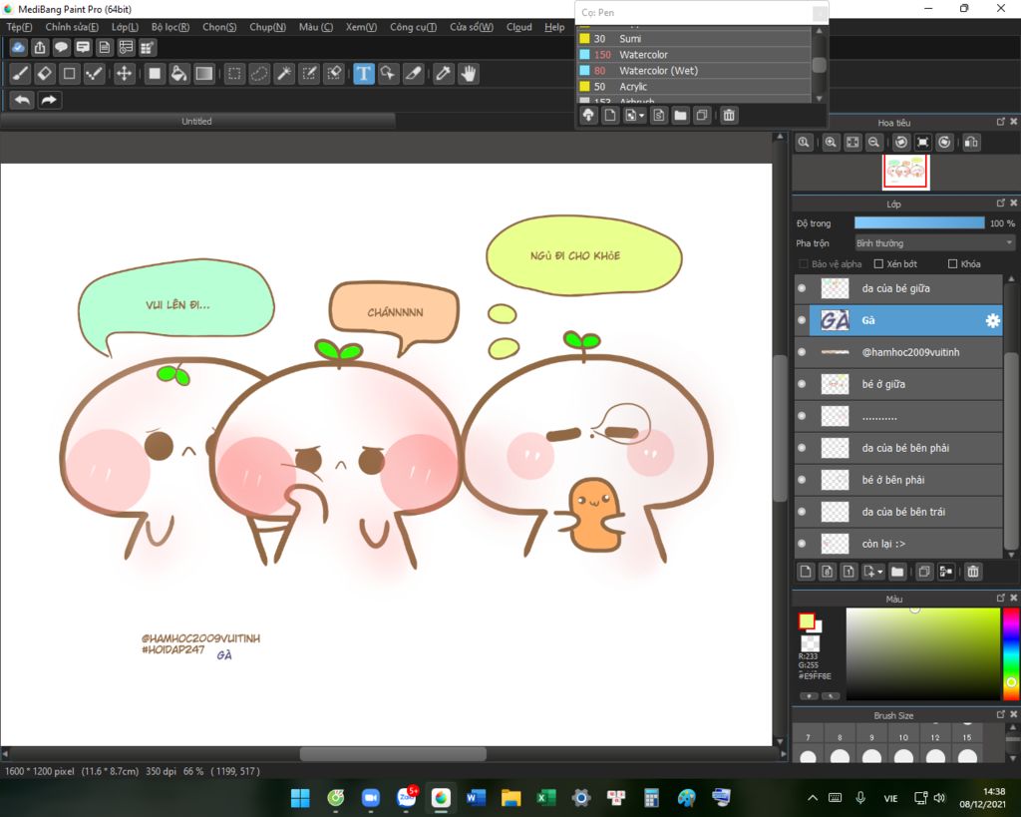Viewport: 1021px width, 817px height.
Task: Open settings gear of Gà layer
Action: [992, 320]
